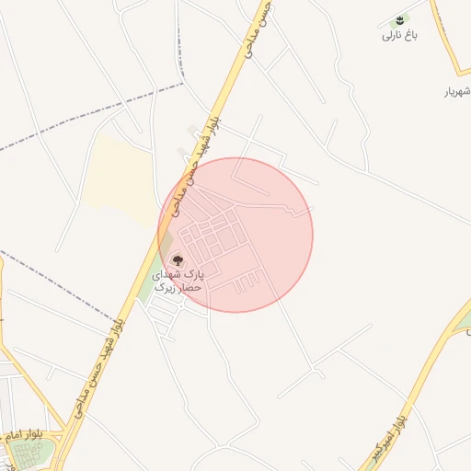Click the small green patch behind the garden icon
471x471 pixels.
tap(399, 22)
